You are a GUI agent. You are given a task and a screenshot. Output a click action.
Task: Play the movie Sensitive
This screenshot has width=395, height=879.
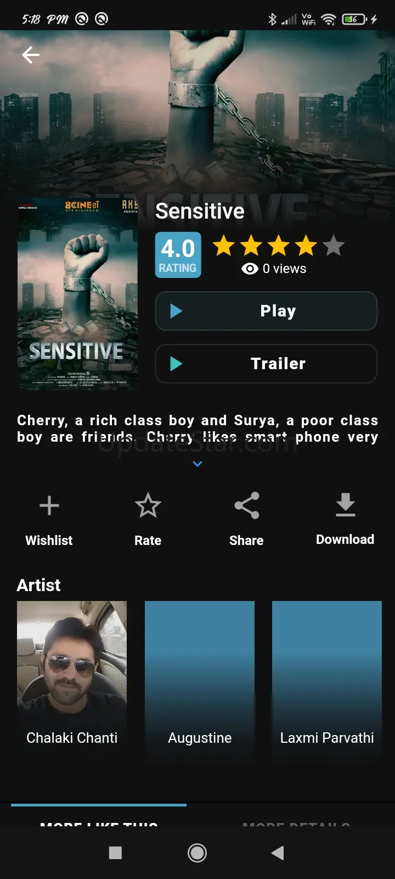[266, 311]
